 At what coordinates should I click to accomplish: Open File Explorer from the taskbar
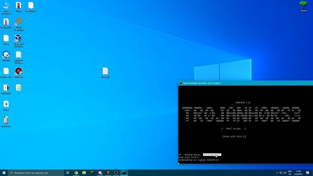[x=84, y=173]
